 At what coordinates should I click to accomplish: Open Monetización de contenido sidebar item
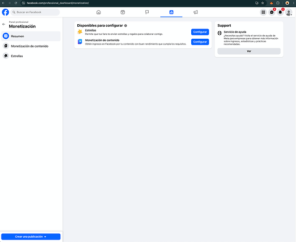pyautogui.click(x=31, y=46)
